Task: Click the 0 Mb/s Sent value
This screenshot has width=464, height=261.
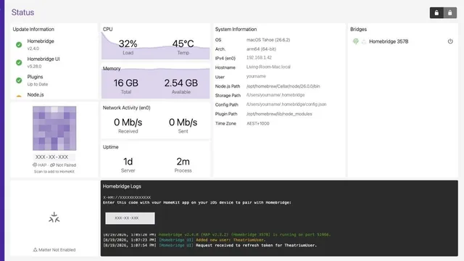Action: coord(183,123)
